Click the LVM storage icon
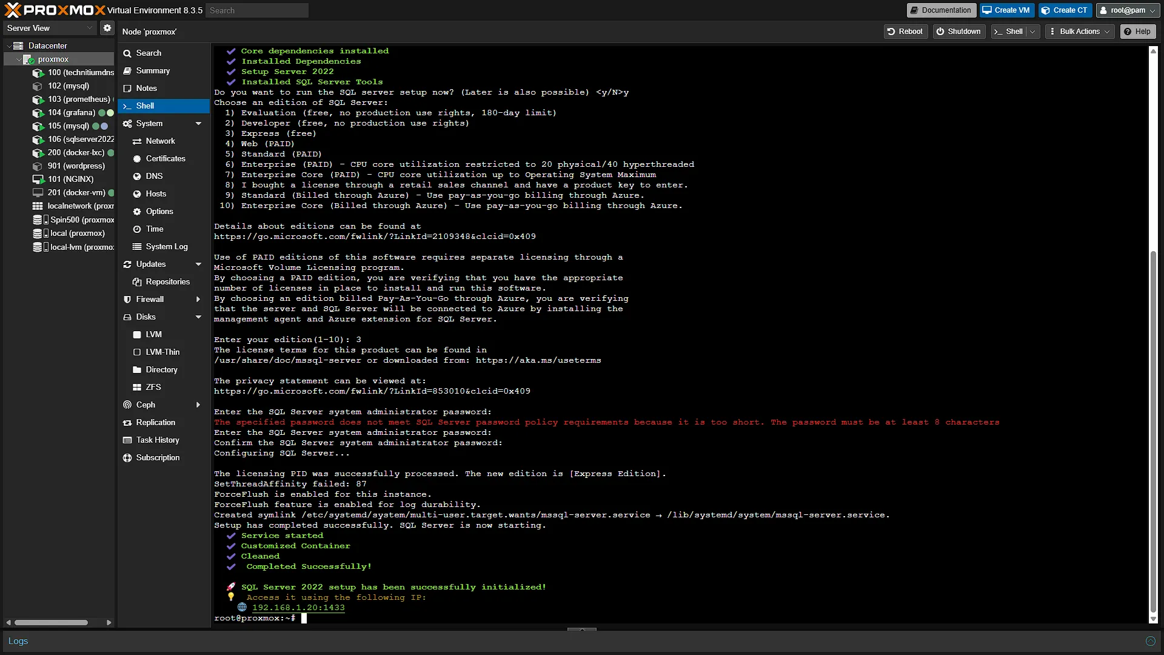This screenshot has width=1164, height=655. coord(137,334)
